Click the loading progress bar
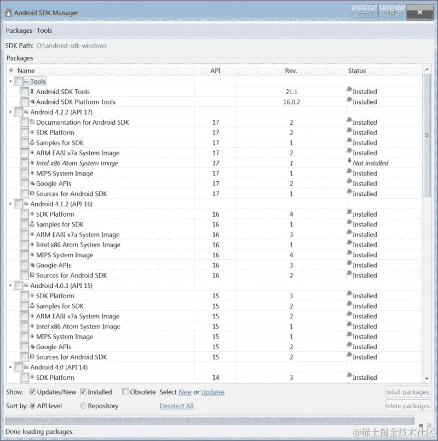The height and width of the screenshot is (441, 438). click(210, 421)
